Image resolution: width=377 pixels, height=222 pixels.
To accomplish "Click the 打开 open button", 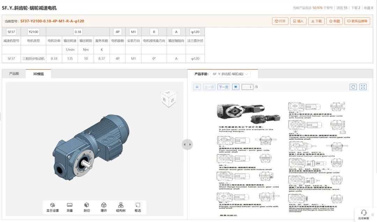I will 280,21.
